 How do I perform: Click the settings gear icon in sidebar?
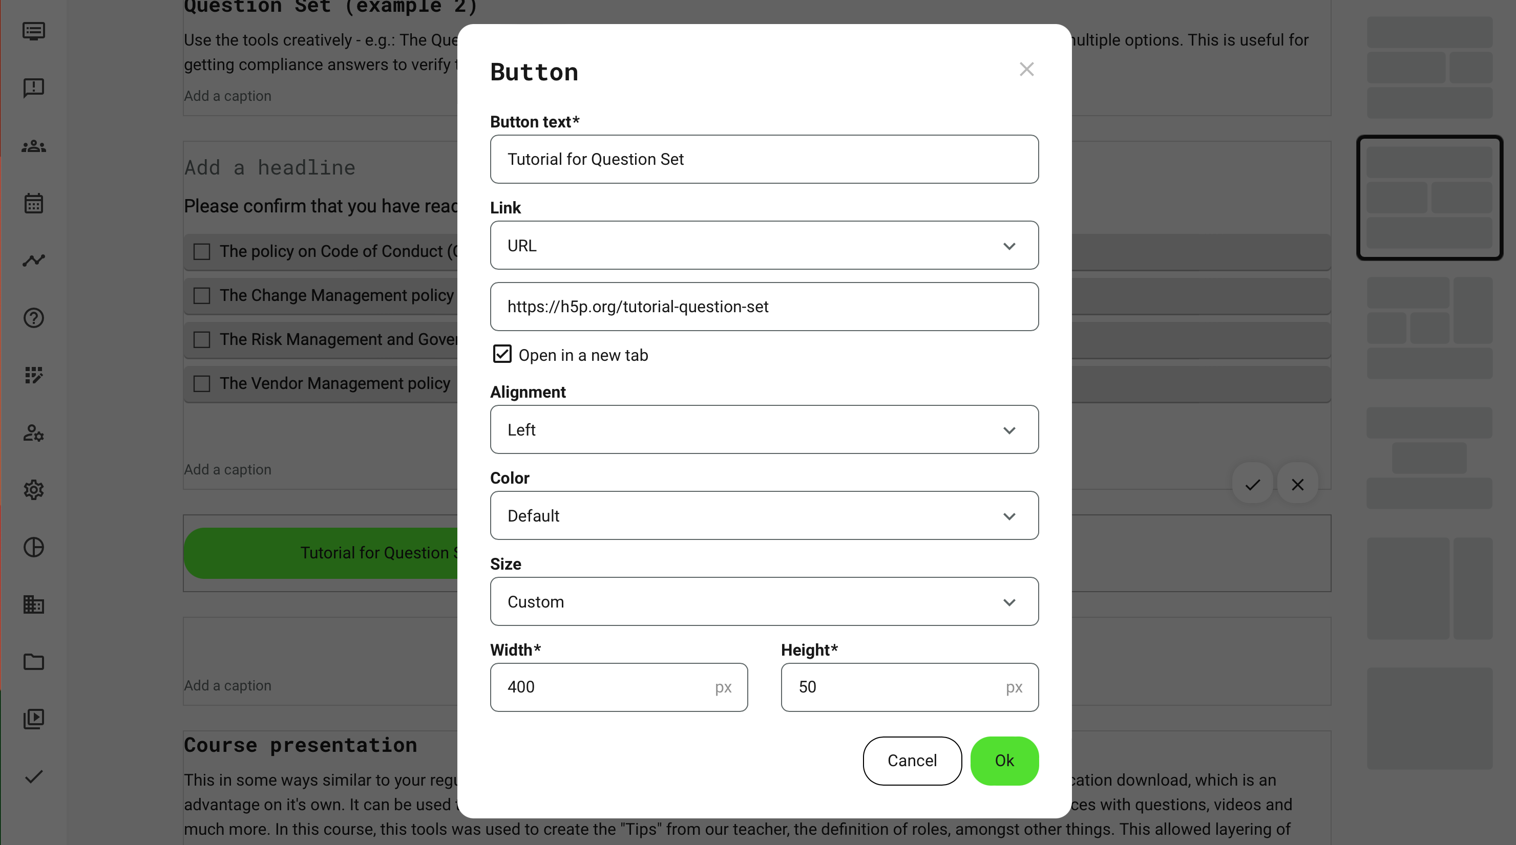[33, 490]
